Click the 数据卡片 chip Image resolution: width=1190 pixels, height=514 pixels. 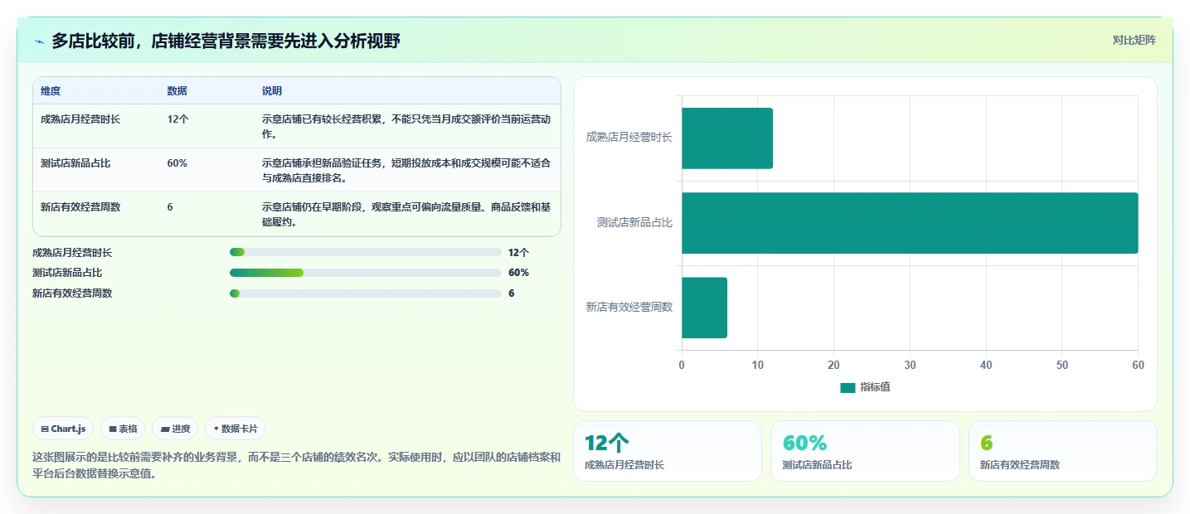click(236, 429)
